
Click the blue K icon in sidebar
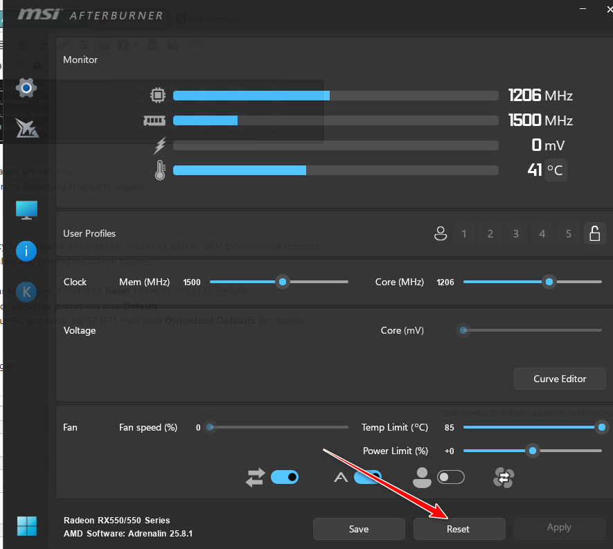point(26,291)
